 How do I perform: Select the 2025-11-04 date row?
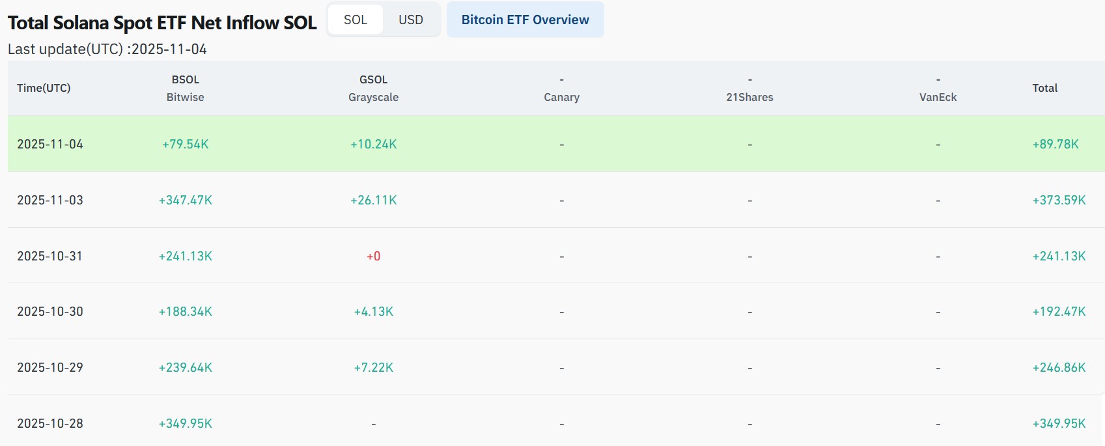click(50, 144)
